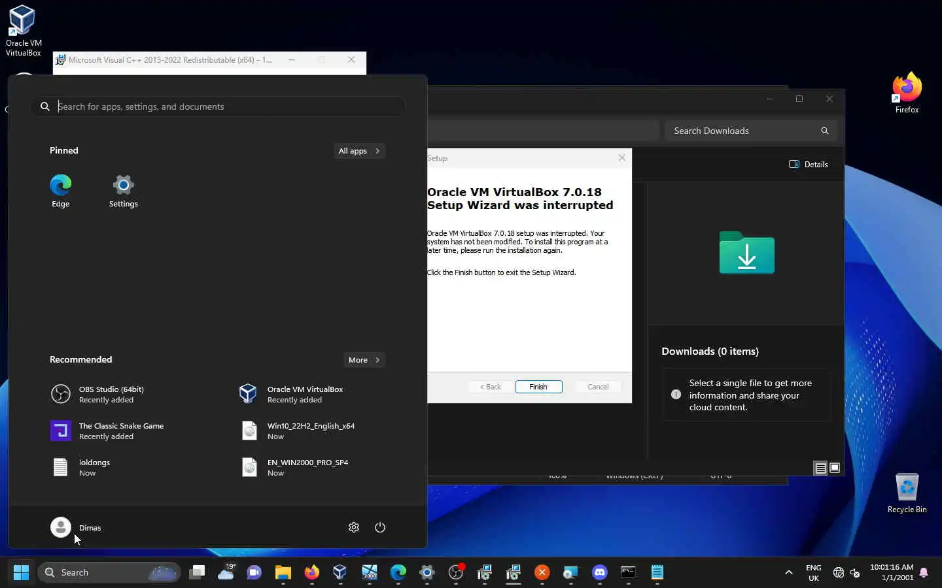Open the Oracle VM VirtualBox desktop shortcut
Image resolution: width=942 pixels, height=588 pixels.
pos(23,31)
